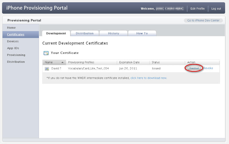Open the How To tab

tap(142, 33)
